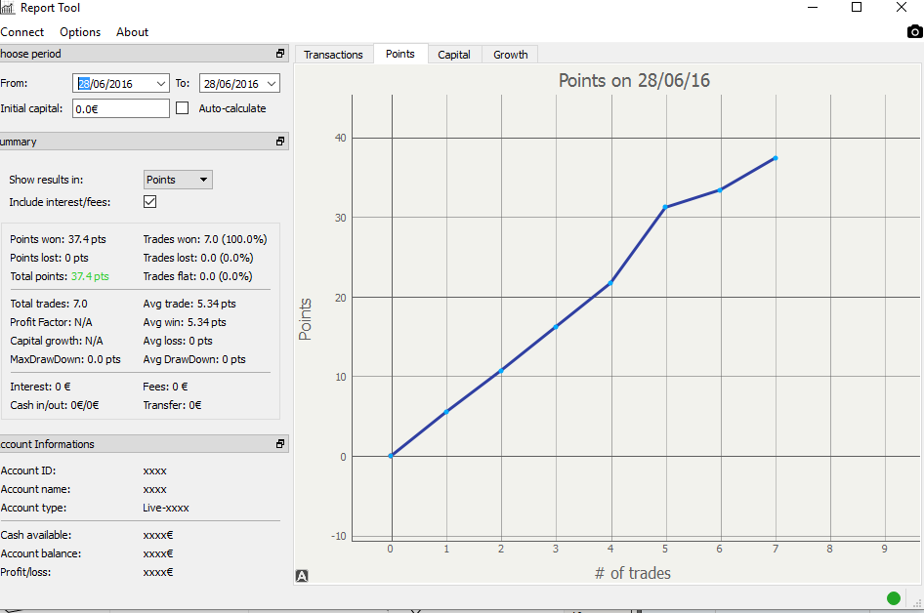
Task: Click the Avg trade: 5.34 pts text
Action: pos(189,304)
